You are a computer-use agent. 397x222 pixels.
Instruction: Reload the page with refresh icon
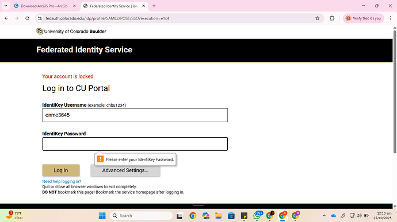(x=28, y=18)
